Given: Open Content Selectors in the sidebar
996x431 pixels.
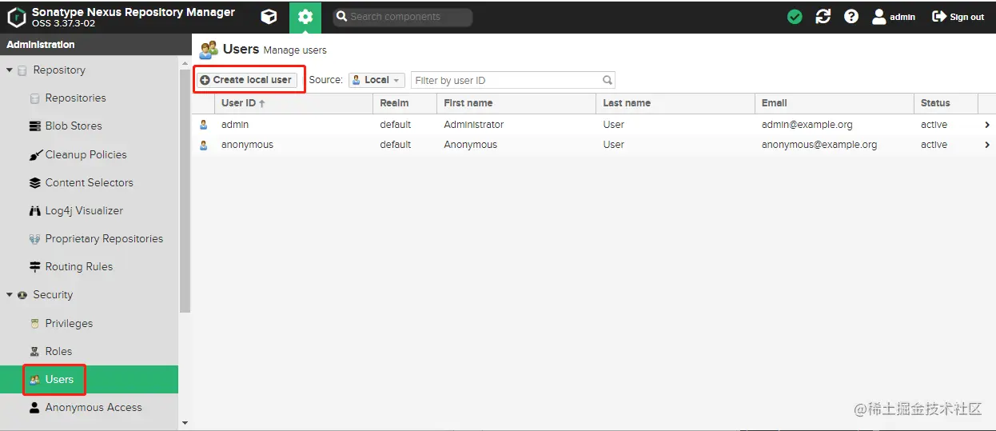Looking at the screenshot, I should pos(89,182).
